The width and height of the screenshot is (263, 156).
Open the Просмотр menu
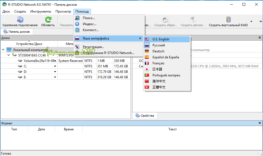click(x=63, y=11)
